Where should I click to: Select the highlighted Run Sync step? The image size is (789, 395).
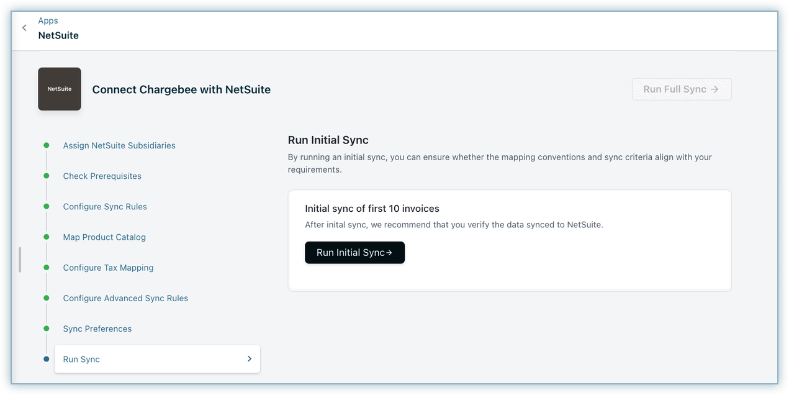coord(81,359)
